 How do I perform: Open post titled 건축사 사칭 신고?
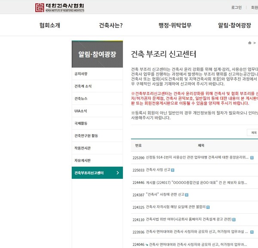click(158, 170)
